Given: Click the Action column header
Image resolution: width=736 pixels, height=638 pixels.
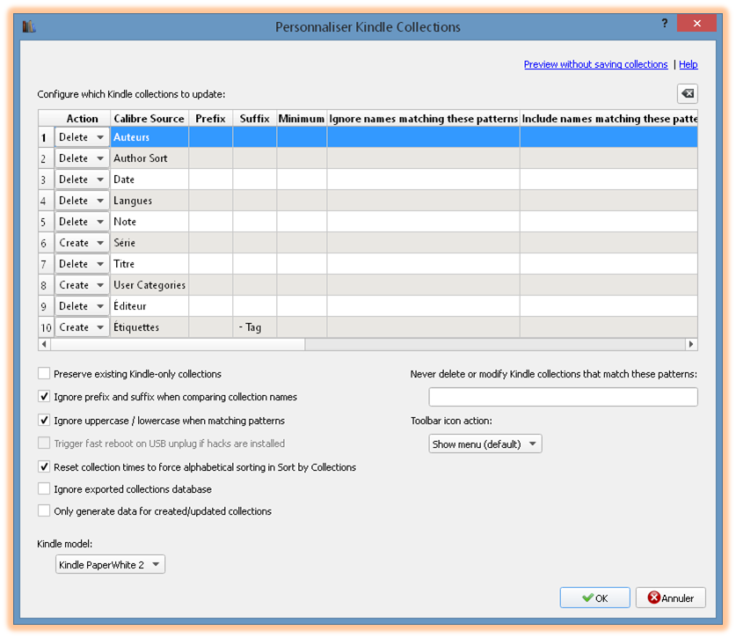Looking at the screenshot, I should [82, 119].
